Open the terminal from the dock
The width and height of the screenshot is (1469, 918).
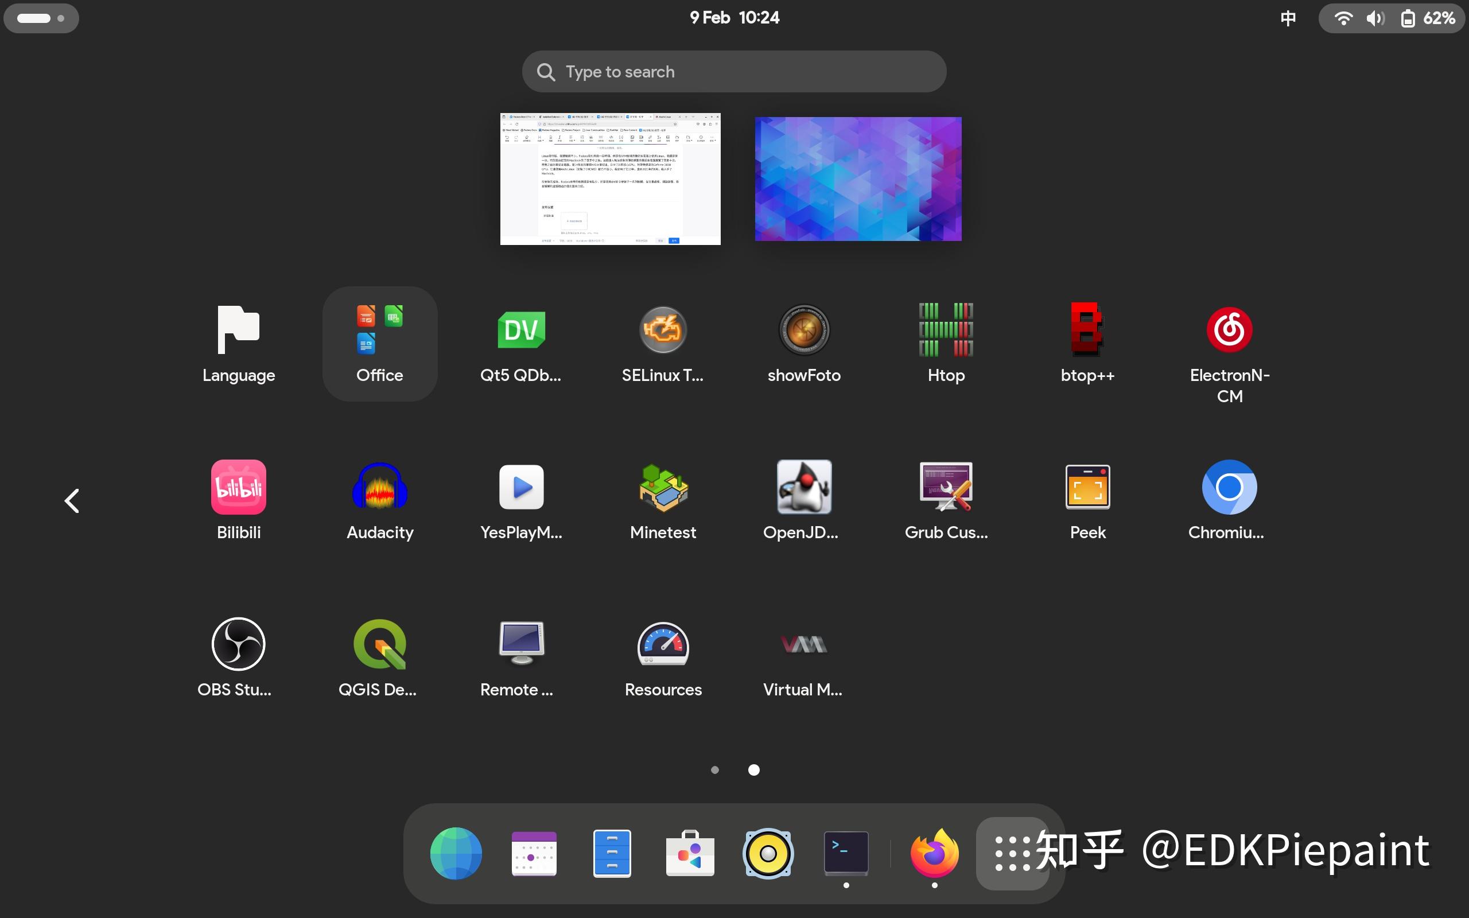[x=846, y=853]
